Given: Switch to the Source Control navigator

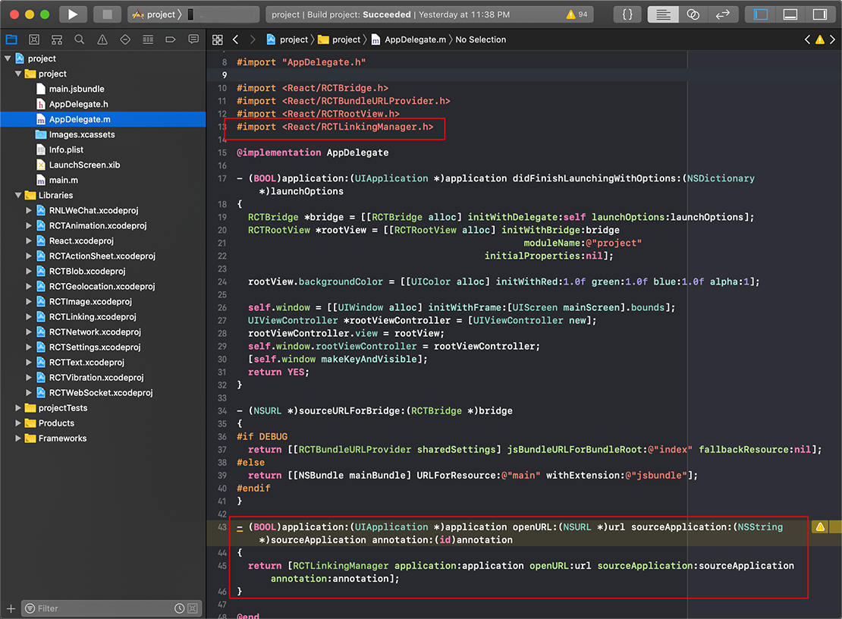Looking at the screenshot, I should pos(34,39).
